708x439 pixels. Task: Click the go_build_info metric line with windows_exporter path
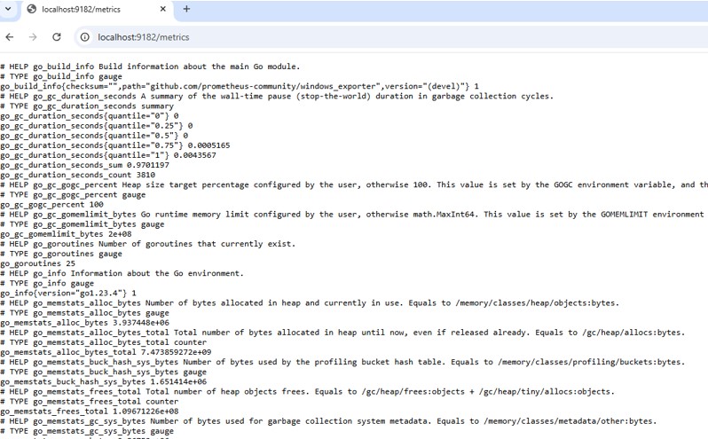click(x=240, y=86)
